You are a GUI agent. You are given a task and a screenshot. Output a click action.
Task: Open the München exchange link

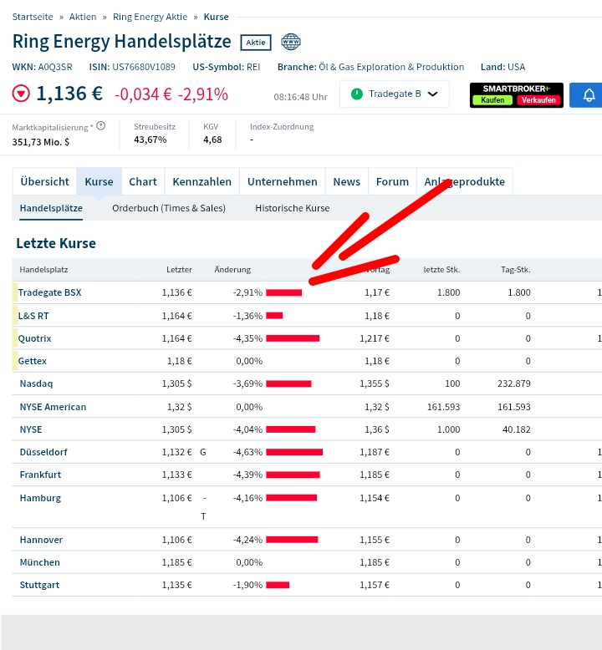(x=40, y=562)
